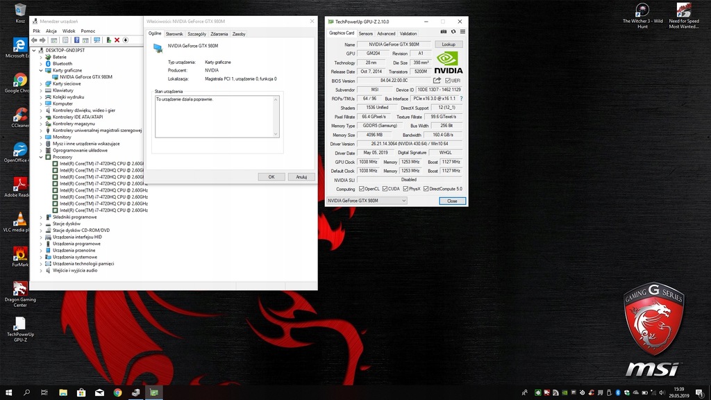
Task: Click the update driver icon with green arrow
Action: click(x=108, y=40)
